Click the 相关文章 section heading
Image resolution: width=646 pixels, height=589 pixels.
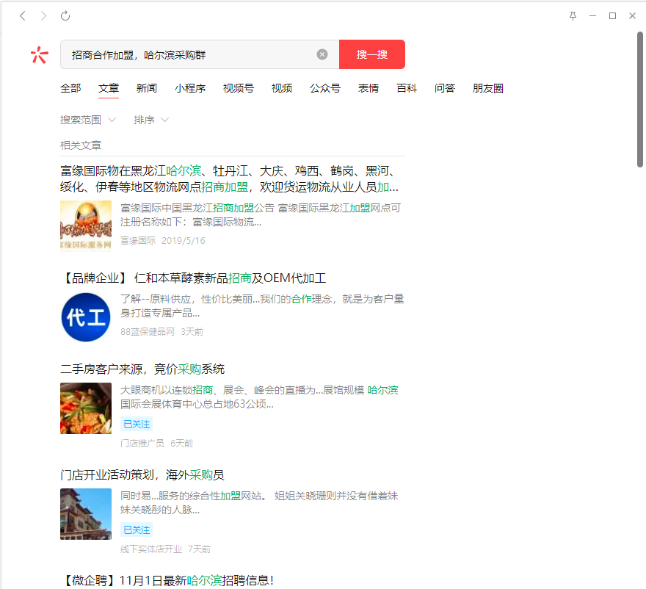coord(81,145)
